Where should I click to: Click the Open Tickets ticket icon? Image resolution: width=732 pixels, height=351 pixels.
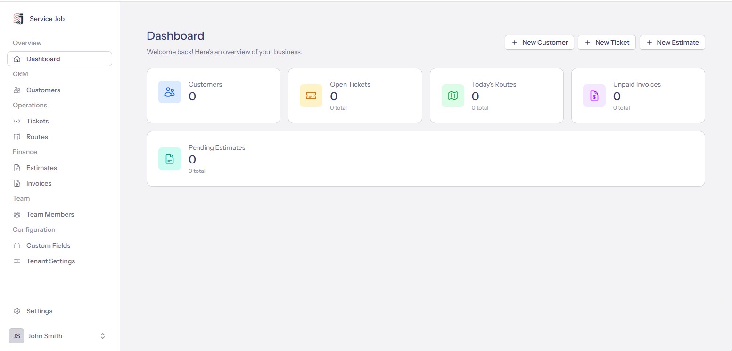pyautogui.click(x=311, y=96)
